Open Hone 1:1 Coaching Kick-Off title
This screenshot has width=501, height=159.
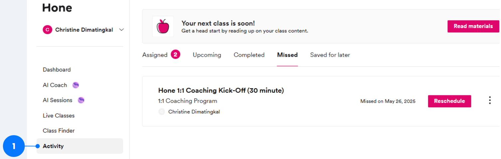221,90
